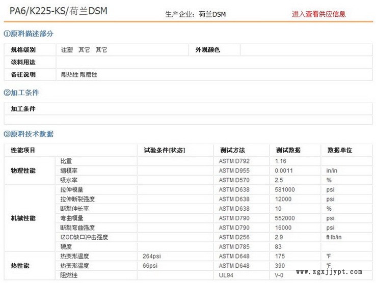Select the 0.0011 shrinkage value

click(284, 171)
